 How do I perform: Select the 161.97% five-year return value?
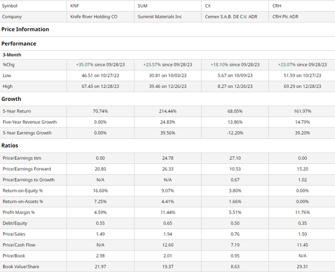303,111
